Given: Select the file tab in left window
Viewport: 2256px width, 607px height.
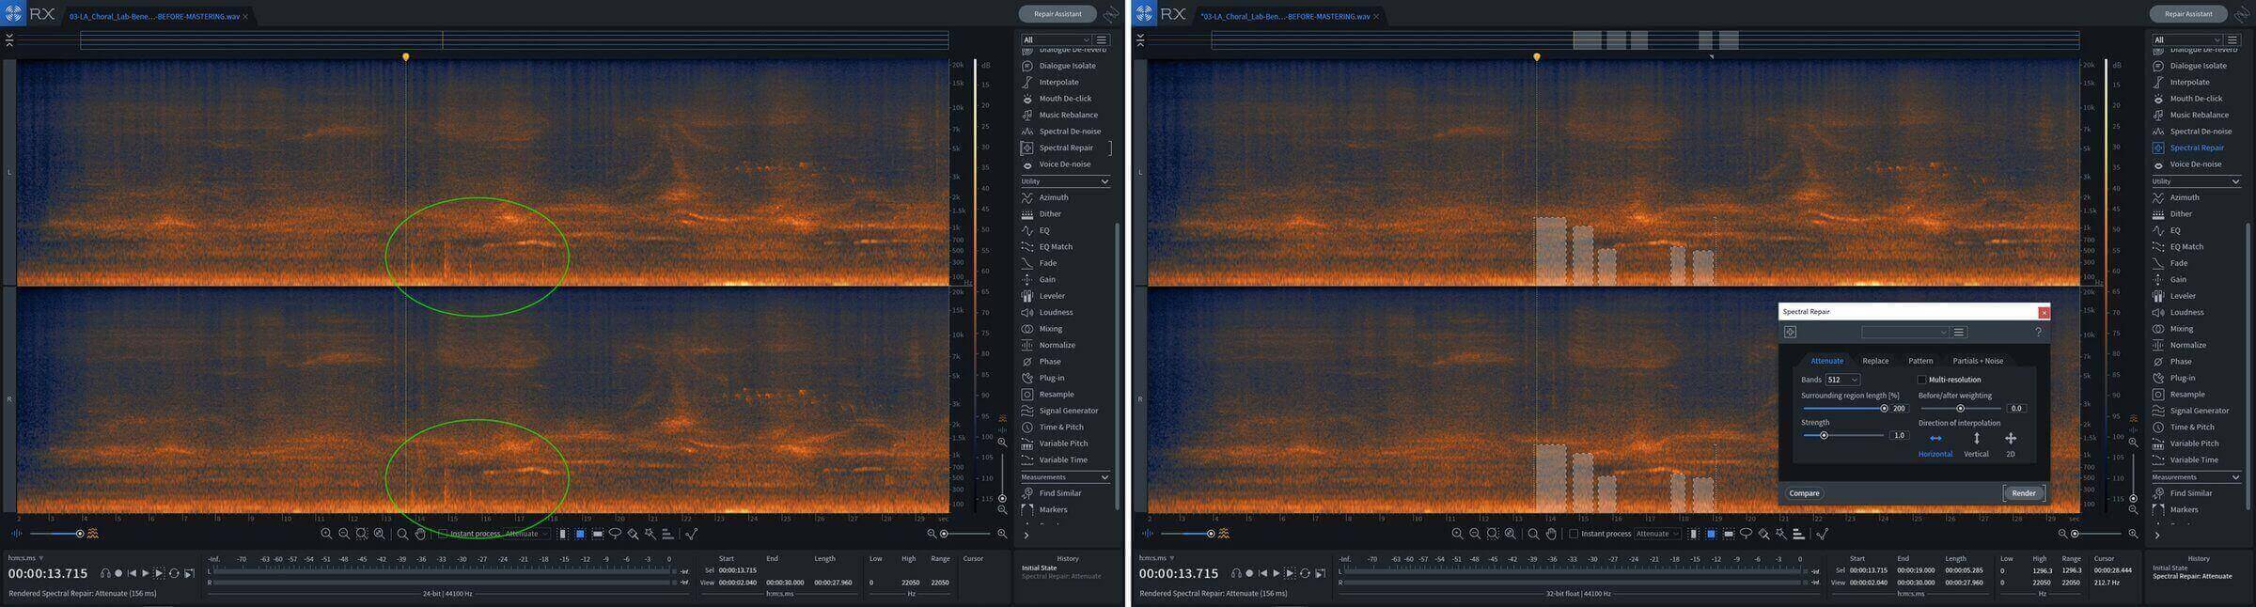Looking at the screenshot, I should [154, 17].
